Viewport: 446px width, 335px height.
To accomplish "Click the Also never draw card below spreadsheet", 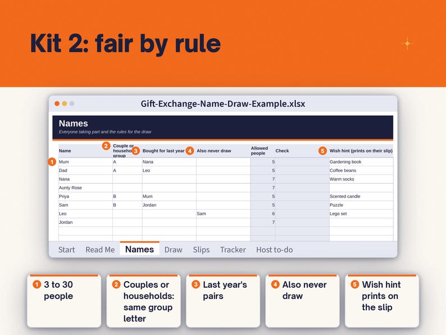I will point(302,301).
